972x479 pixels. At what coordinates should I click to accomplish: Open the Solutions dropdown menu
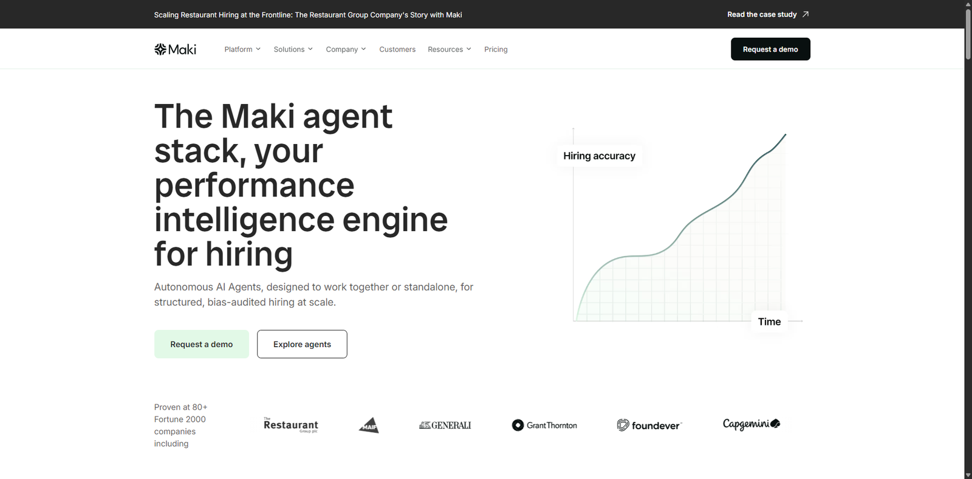coord(293,49)
